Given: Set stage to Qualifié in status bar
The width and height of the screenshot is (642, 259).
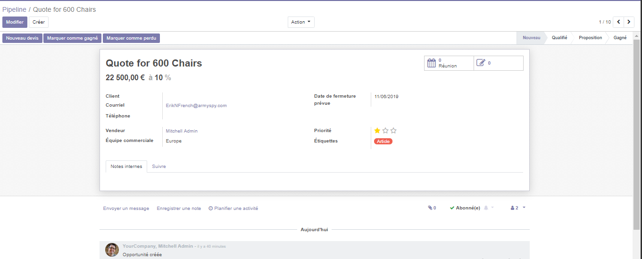Looking at the screenshot, I should [x=559, y=38].
